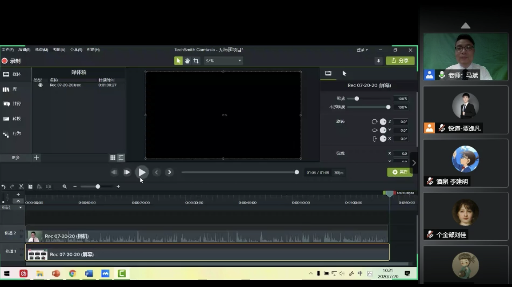Click the 30fps frame rate label
This screenshot has height=287, width=512.
pos(339,173)
